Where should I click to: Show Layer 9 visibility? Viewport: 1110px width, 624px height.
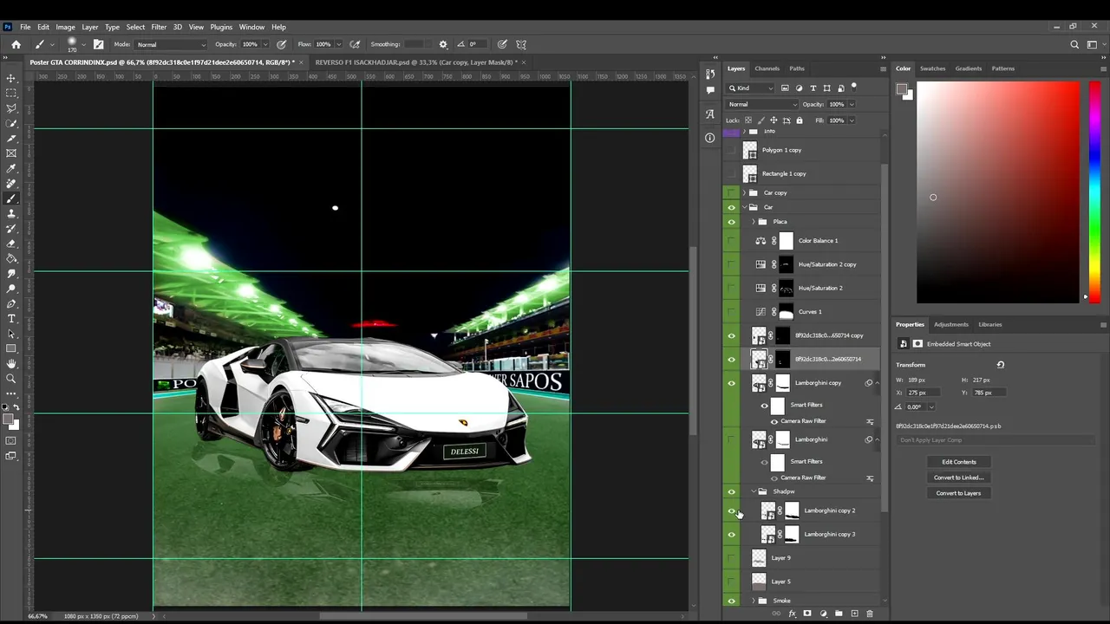[x=731, y=558]
